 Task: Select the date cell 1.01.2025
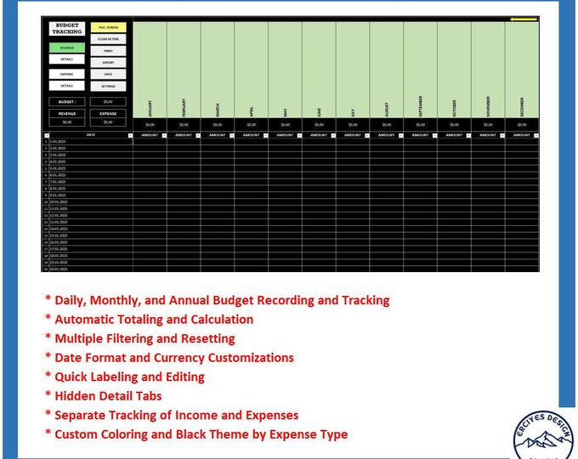click(91, 142)
